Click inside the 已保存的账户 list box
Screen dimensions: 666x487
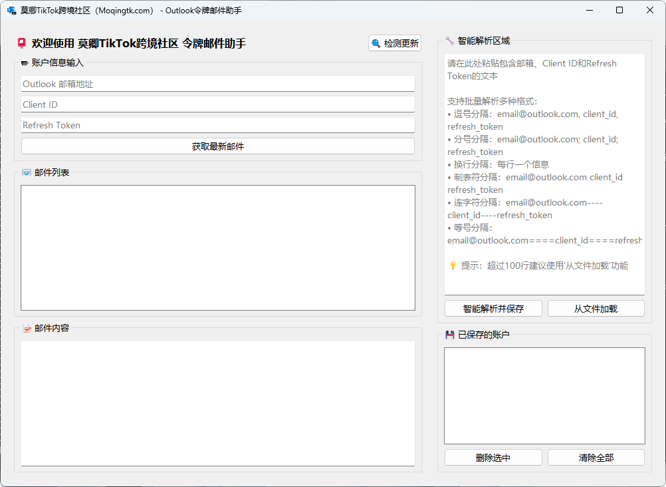[544, 395]
